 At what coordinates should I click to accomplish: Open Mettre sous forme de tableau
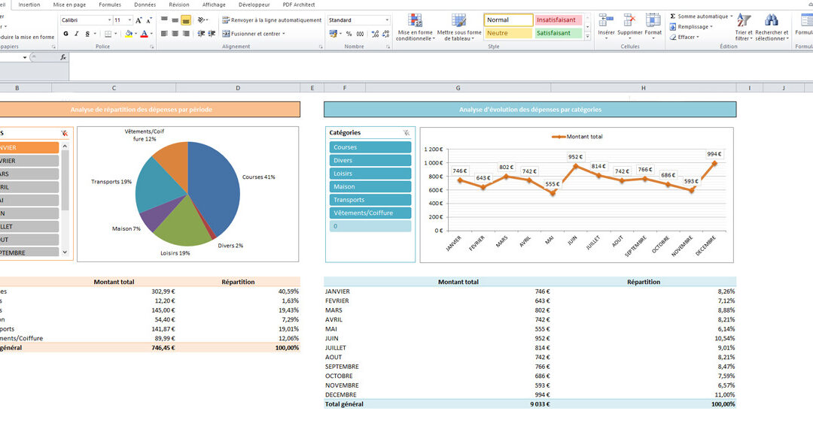[459, 28]
